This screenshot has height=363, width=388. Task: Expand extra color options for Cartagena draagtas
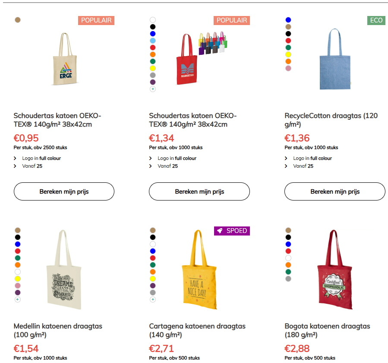click(153, 299)
